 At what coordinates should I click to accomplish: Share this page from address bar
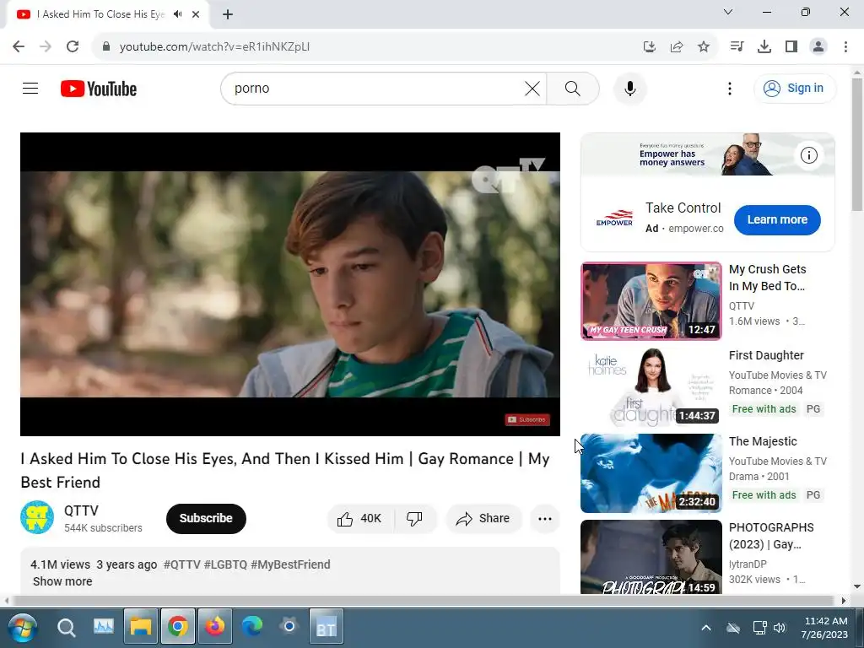click(x=677, y=46)
